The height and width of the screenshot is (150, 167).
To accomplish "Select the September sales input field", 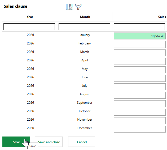I will pyautogui.click(x=139, y=104).
